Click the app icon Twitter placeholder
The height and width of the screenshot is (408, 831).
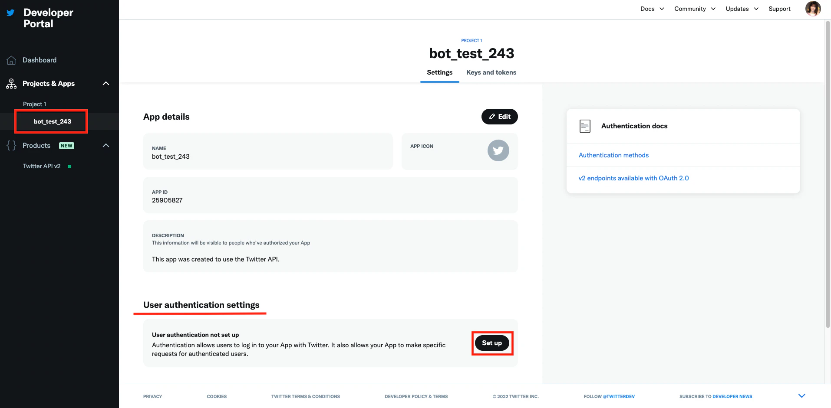[498, 150]
